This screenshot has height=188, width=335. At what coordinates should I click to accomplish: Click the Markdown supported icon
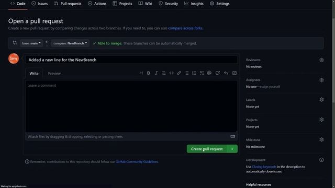point(232,136)
